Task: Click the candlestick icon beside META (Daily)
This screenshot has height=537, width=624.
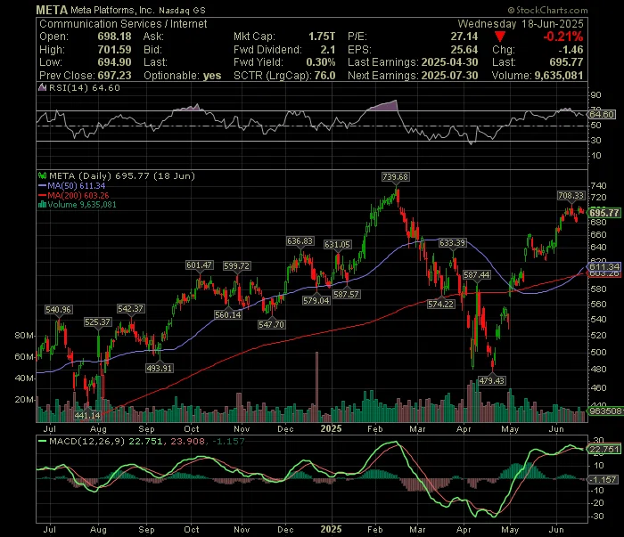Action: click(42, 175)
